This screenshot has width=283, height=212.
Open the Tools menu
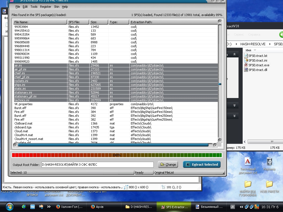[x=34, y=7]
